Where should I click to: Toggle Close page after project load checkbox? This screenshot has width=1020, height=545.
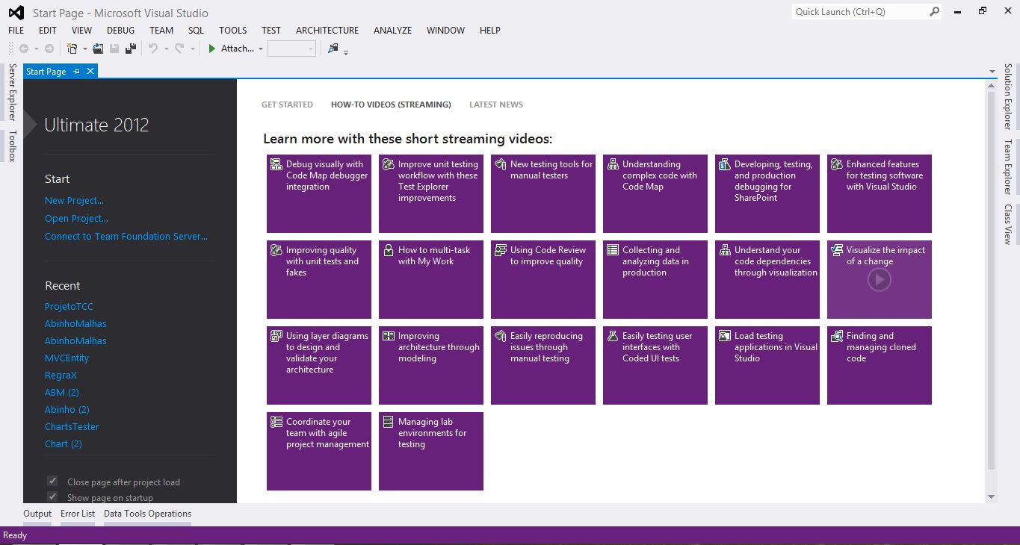pos(52,481)
